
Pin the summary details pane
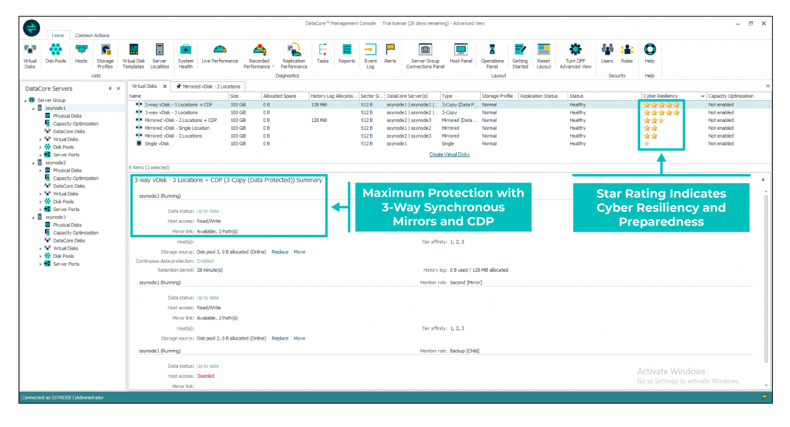[763, 180]
